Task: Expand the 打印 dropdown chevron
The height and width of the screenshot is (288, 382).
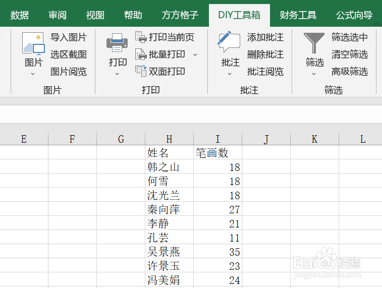Action: (117, 74)
